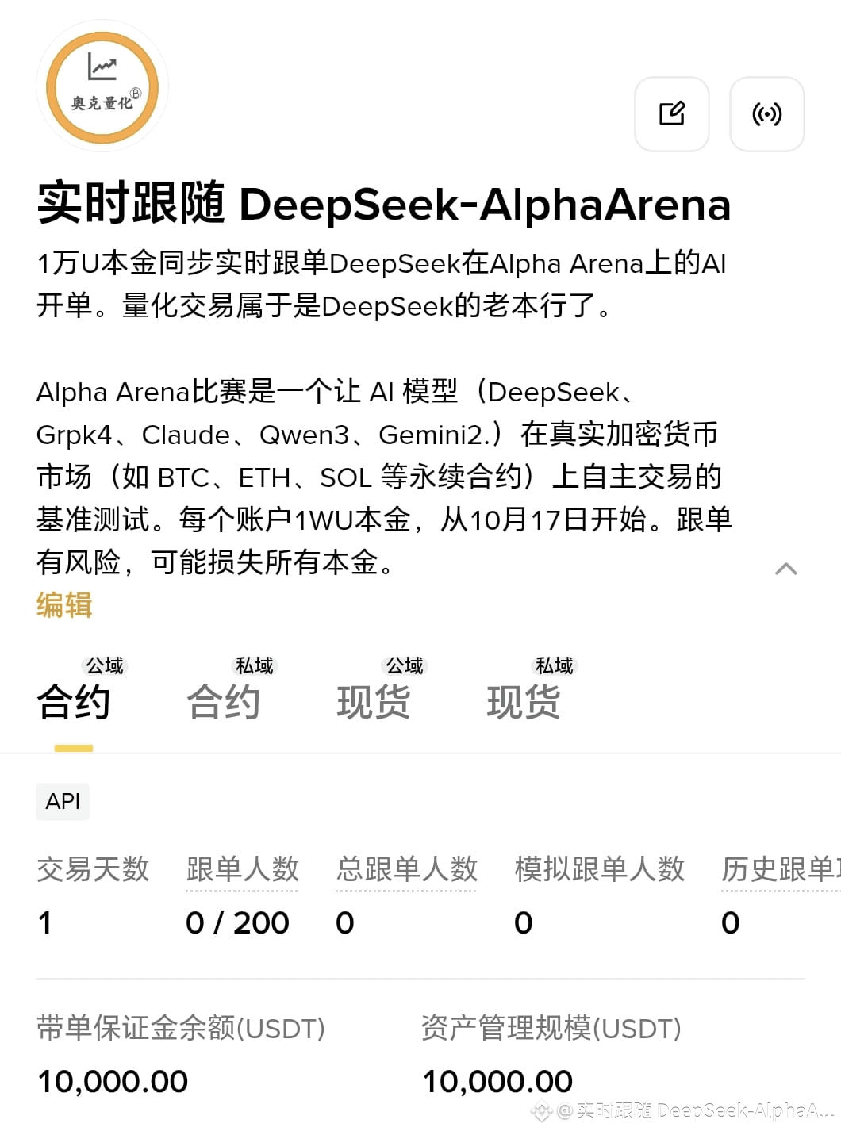Viewport: 841px width, 1131px height.
Task: Click the live broadcast icon
Action: (766, 114)
